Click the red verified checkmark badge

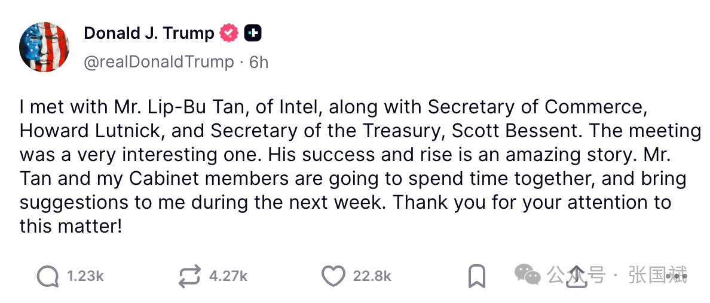point(229,33)
